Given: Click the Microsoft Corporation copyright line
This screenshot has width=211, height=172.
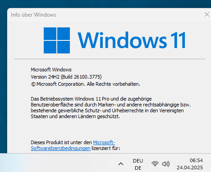Looking at the screenshot, I should pos(86,84).
